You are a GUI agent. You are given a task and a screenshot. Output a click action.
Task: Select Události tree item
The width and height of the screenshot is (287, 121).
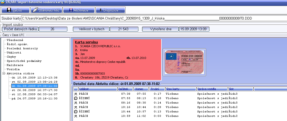pyautogui.click(x=14, y=53)
